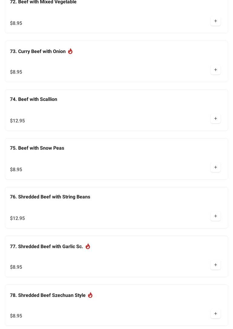Add Beef with Mixed Vegetable to order

[x=215, y=21]
